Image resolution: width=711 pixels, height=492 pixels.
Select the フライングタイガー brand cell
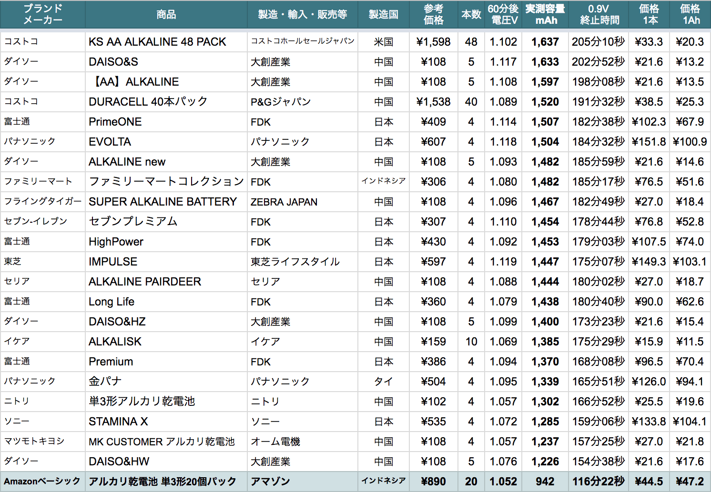pos(43,202)
